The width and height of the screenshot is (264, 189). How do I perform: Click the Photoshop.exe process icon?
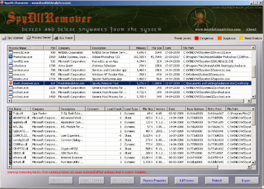point(11,57)
